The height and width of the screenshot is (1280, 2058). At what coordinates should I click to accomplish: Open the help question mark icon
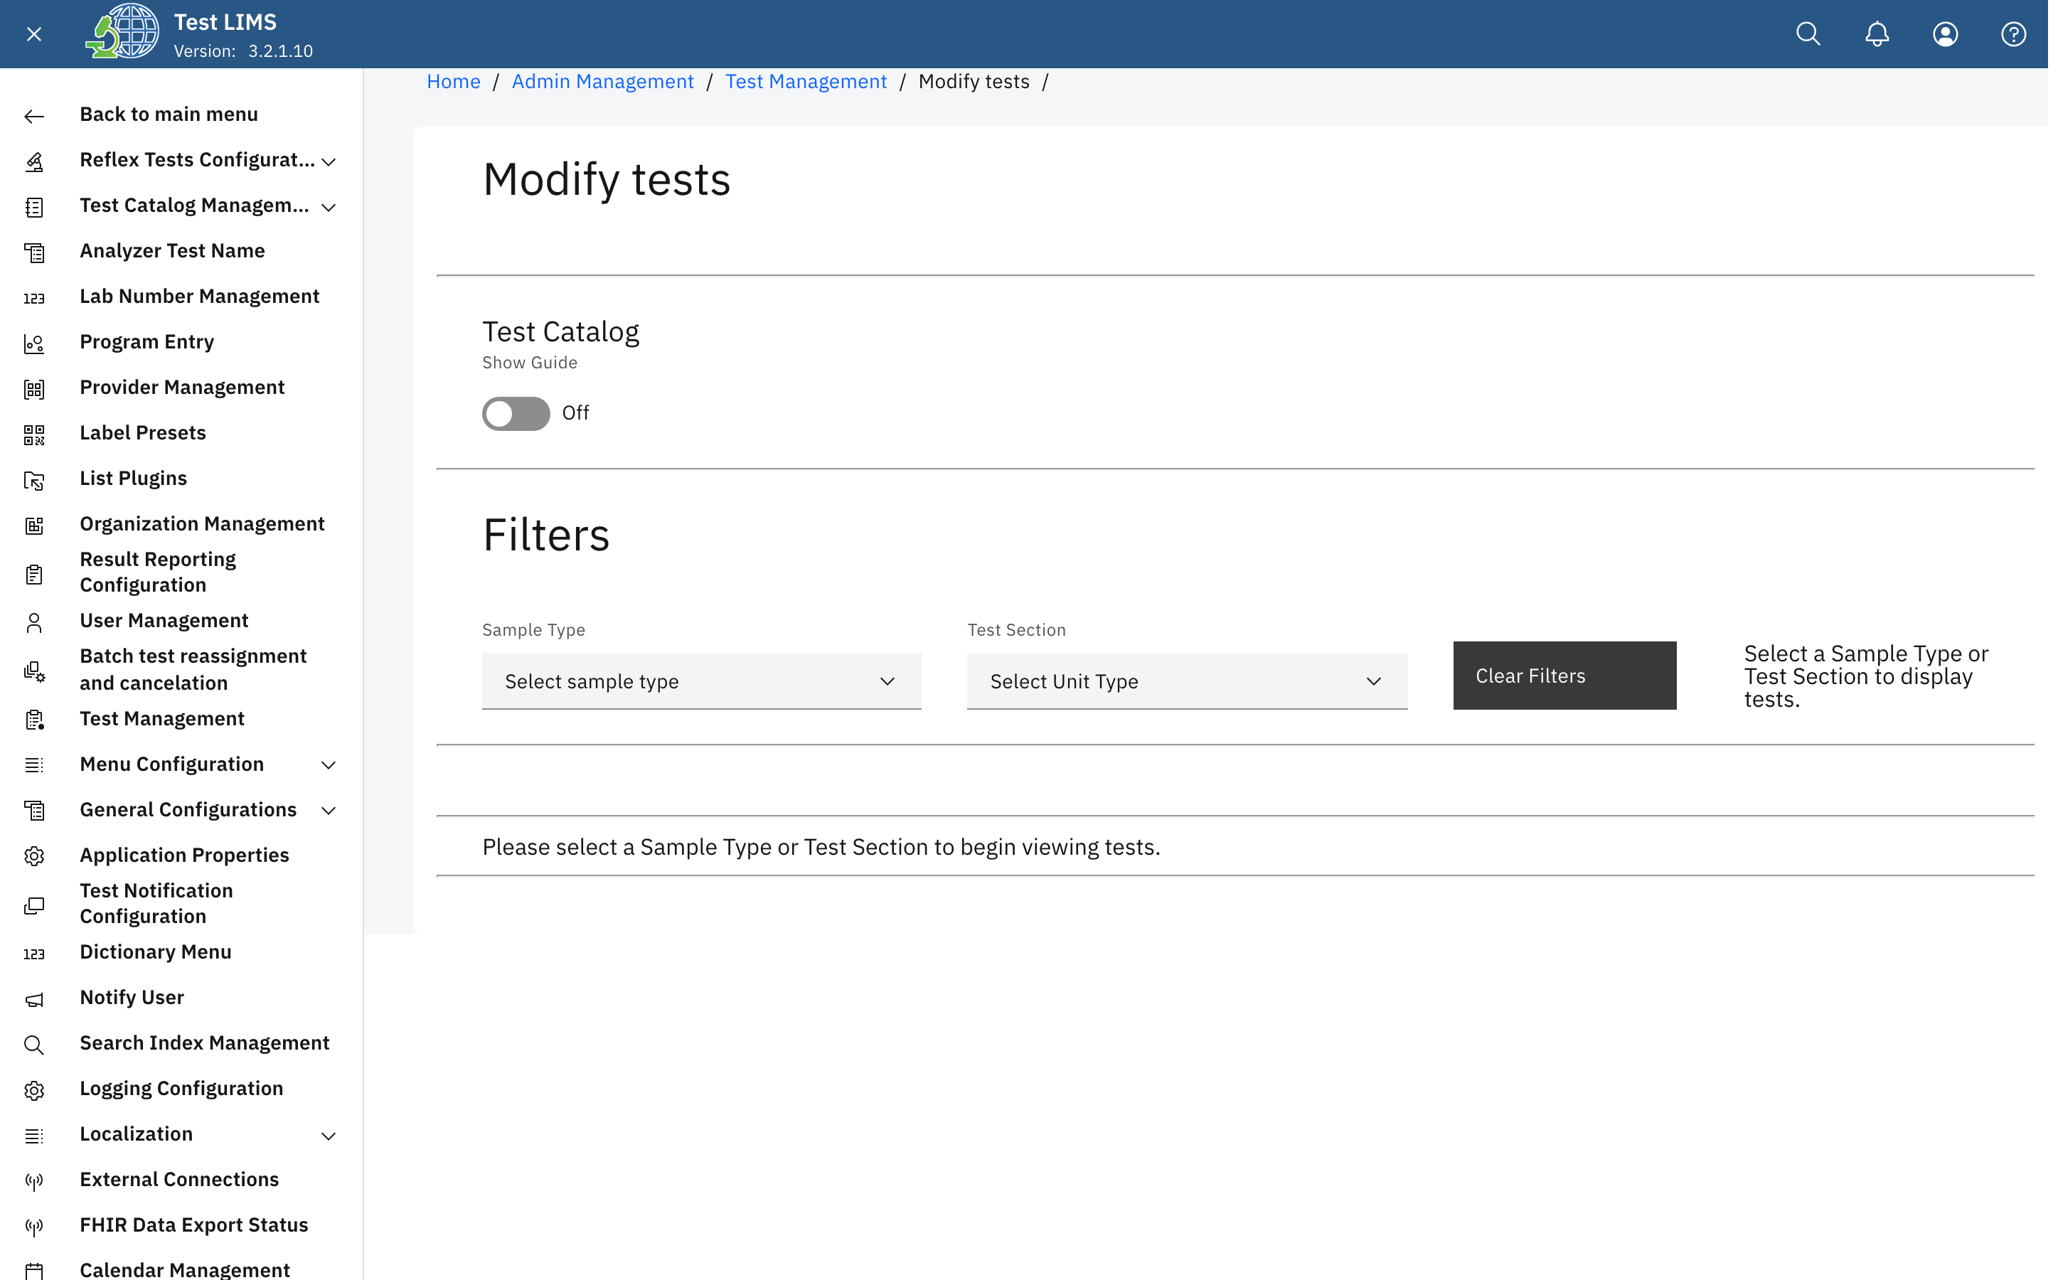tap(2013, 34)
